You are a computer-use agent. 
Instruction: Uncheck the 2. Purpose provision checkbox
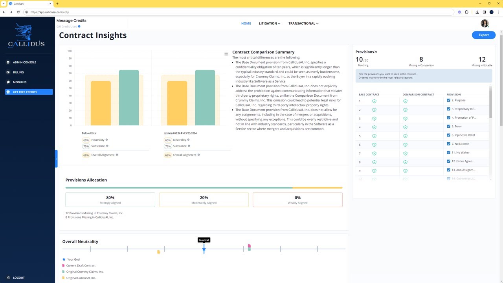tap(448, 100)
